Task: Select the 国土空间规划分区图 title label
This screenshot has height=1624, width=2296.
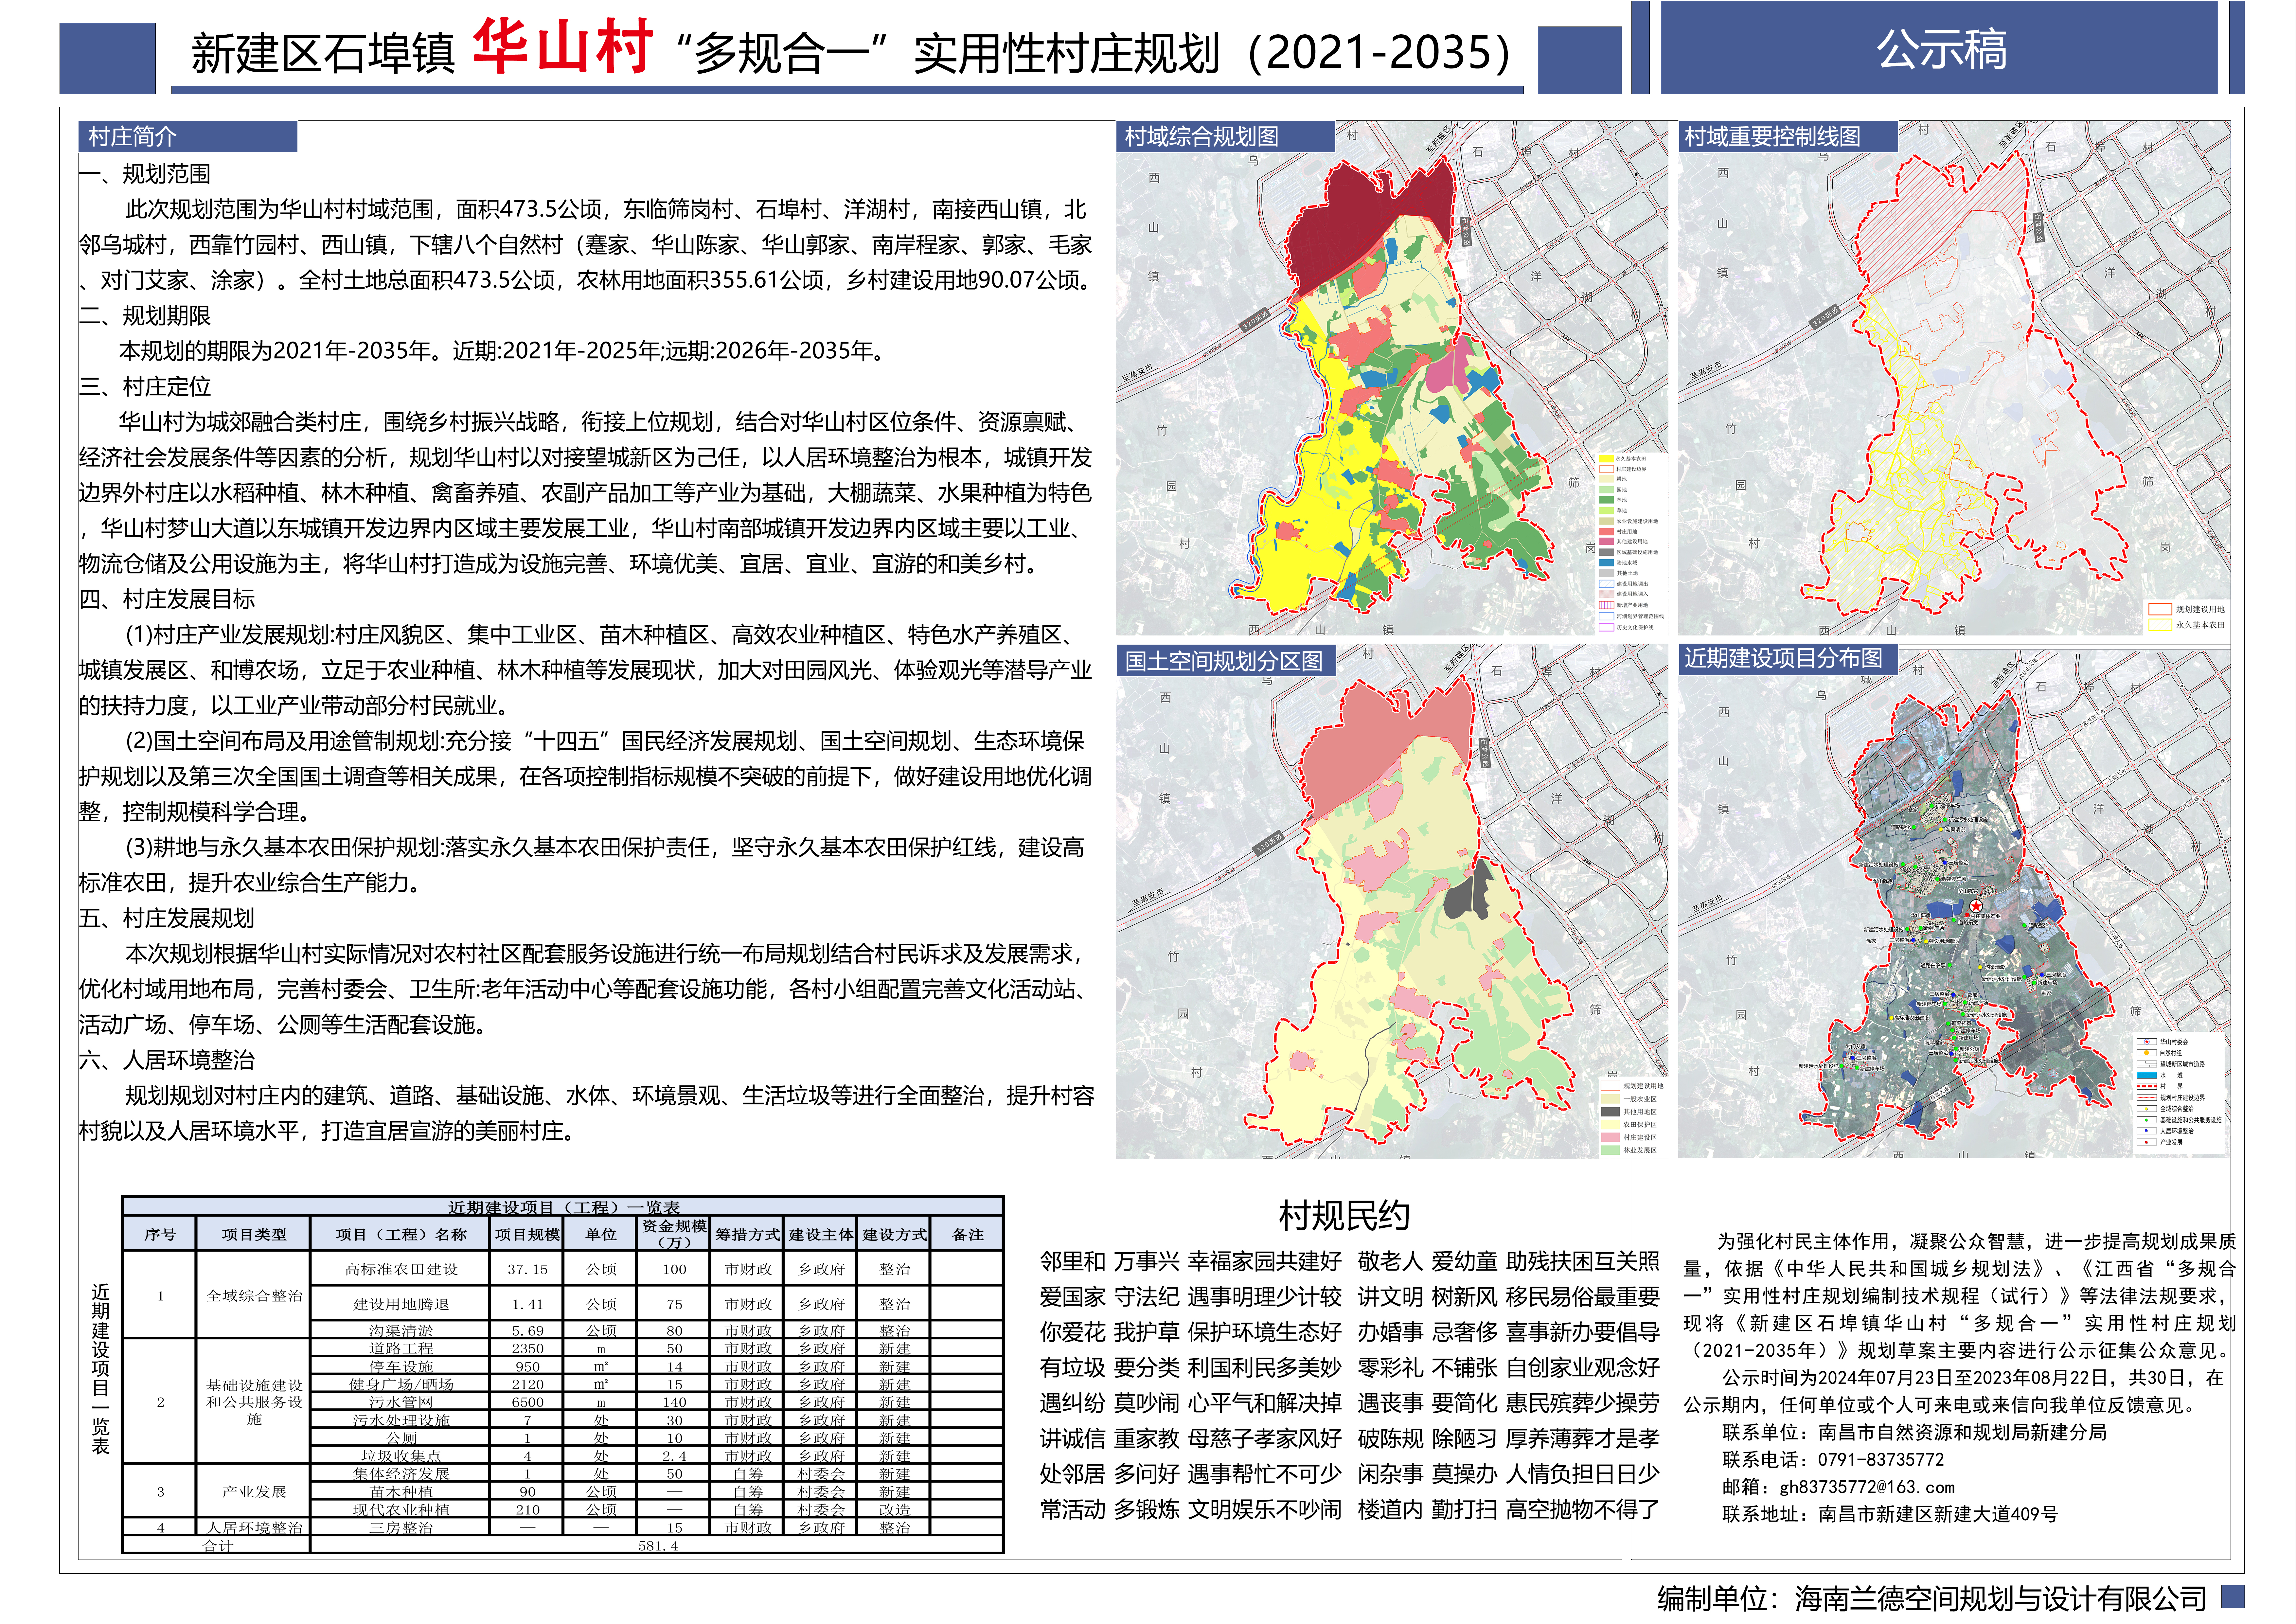Action: (1224, 661)
